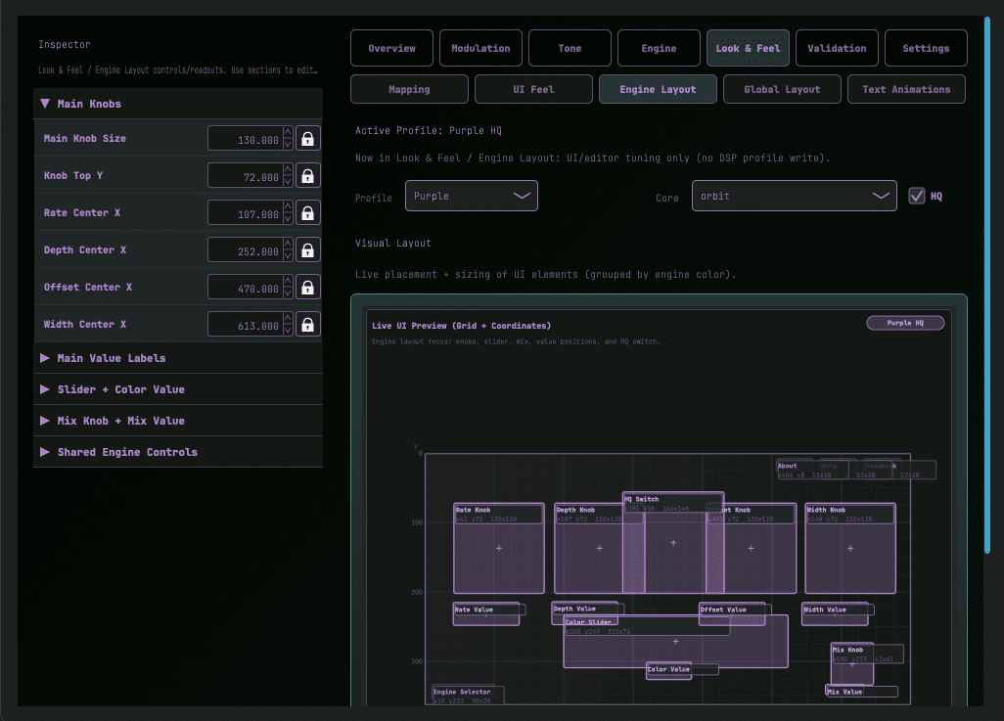Toggle the HQ checkbox
This screenshot has width=1004, height=721.
(x=917, y=195)
